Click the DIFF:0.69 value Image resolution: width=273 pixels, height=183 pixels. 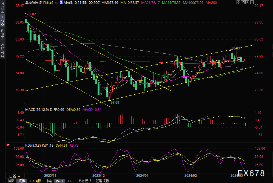pyautogui.click(x=57, y=110)
